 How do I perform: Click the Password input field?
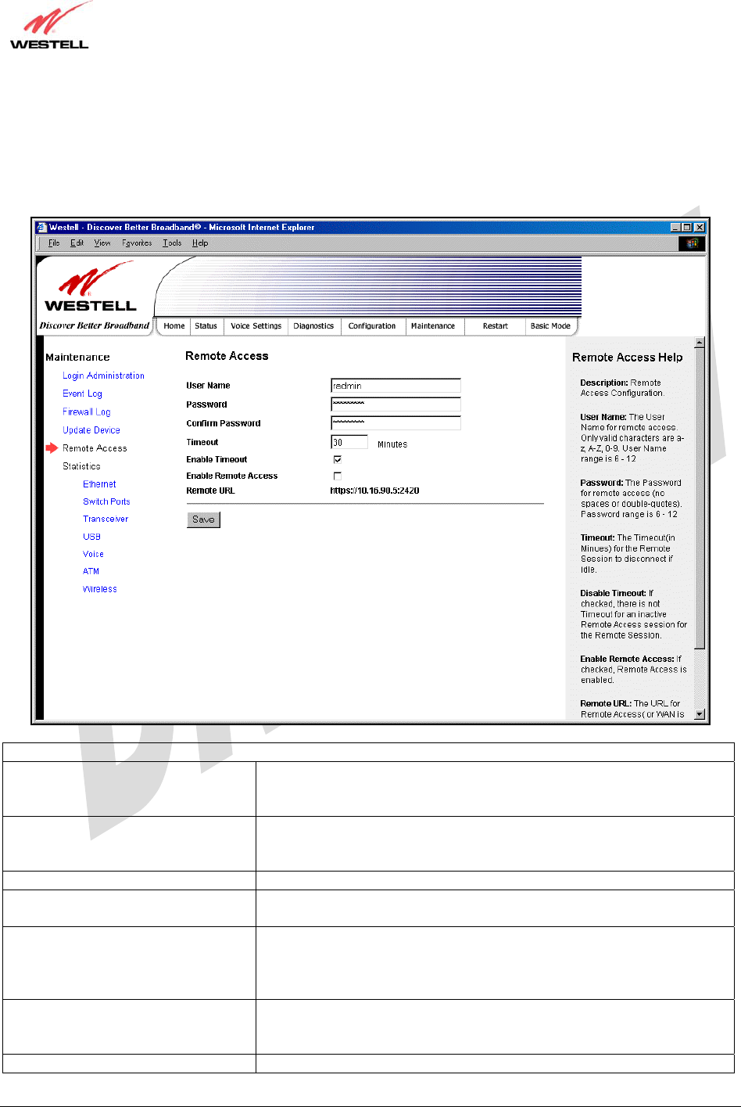coord(396,404)
